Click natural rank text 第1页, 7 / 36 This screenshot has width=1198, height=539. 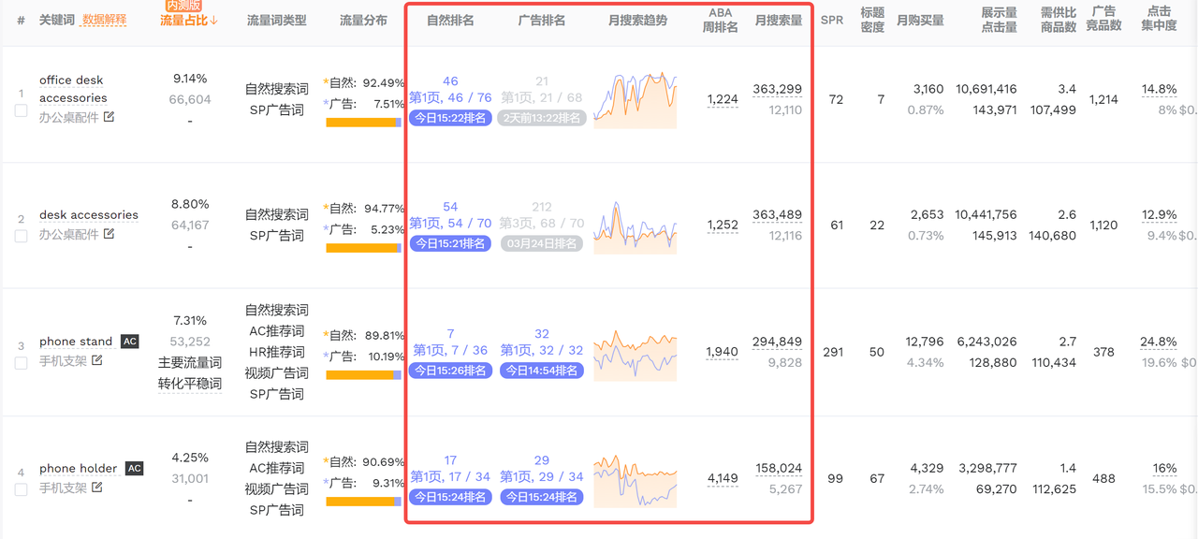tap(450, 350)
